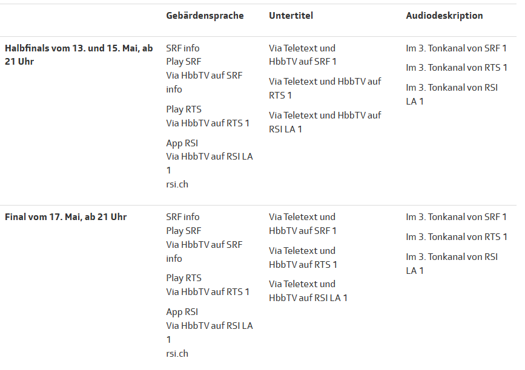Click 3. Tonkanal von RTS 1 for Final

click(x=456, y=237)
